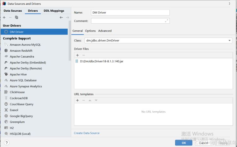This screenshot has height=147, width=237.
Task: Click the Greenplum icon
Action: pyautogui.click(x=6, y=122)
